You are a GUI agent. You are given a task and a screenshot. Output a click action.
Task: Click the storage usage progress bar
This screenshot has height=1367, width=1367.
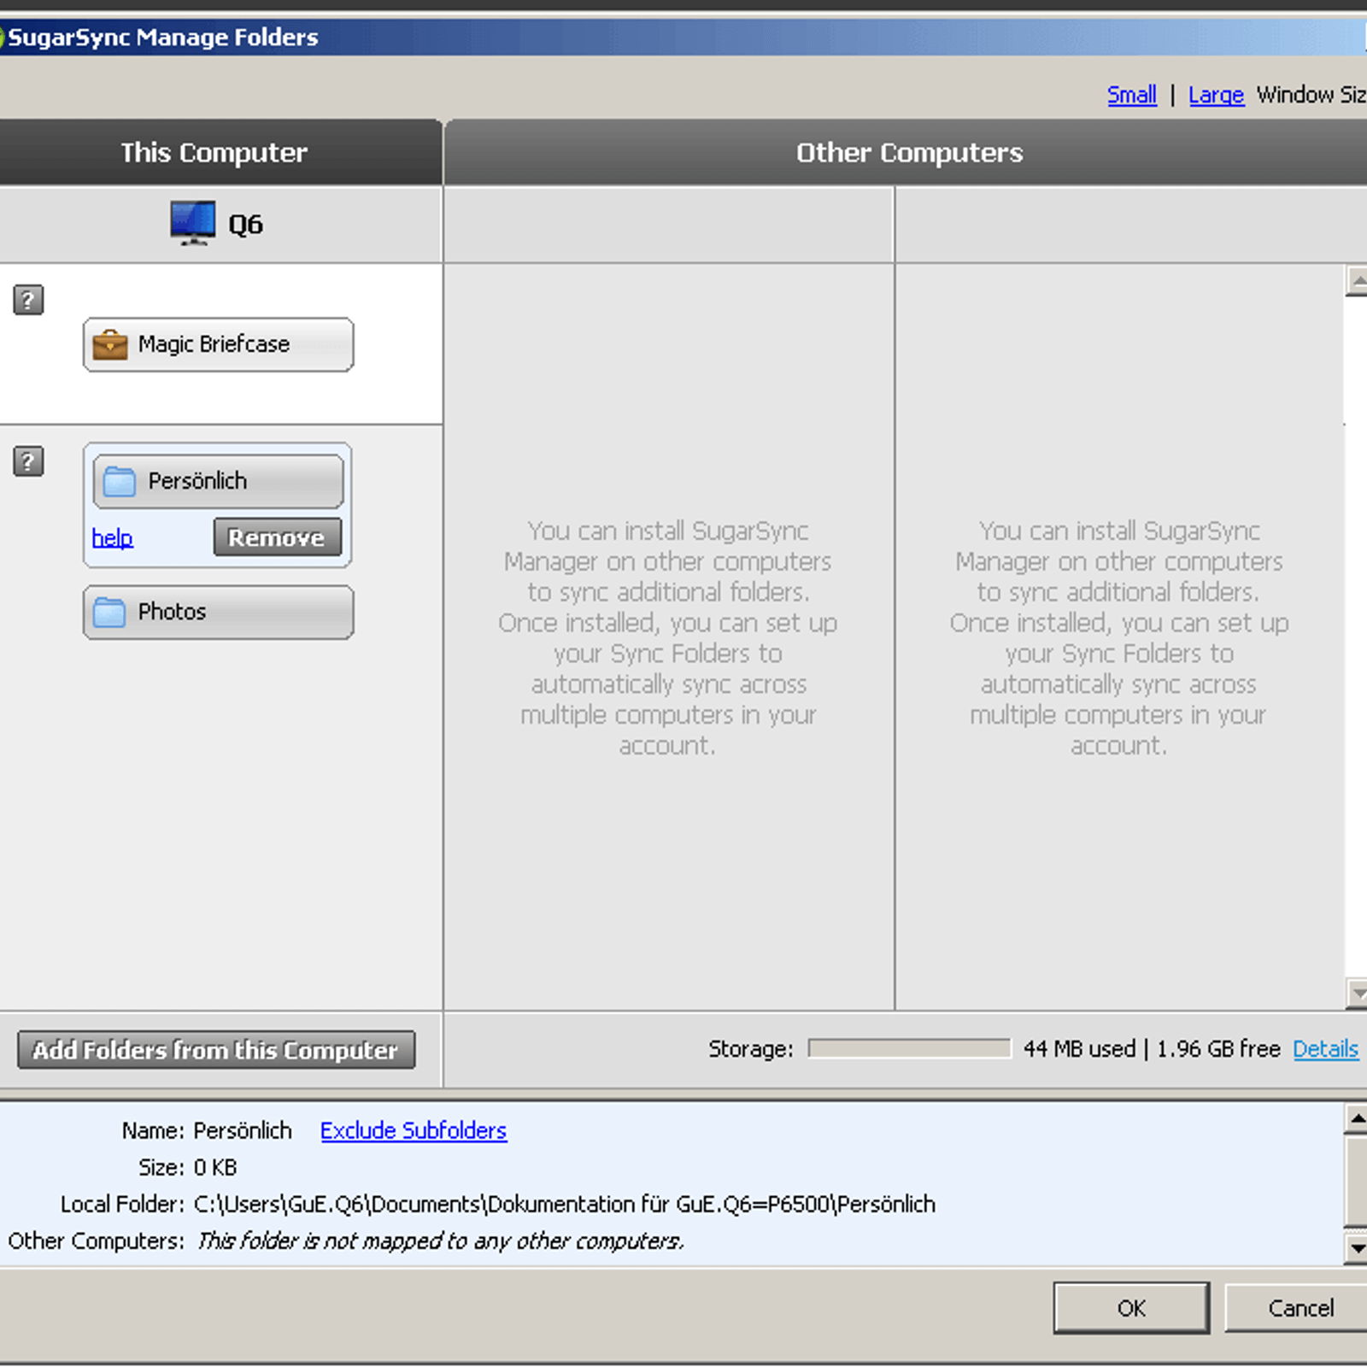tap(909, 1048)
